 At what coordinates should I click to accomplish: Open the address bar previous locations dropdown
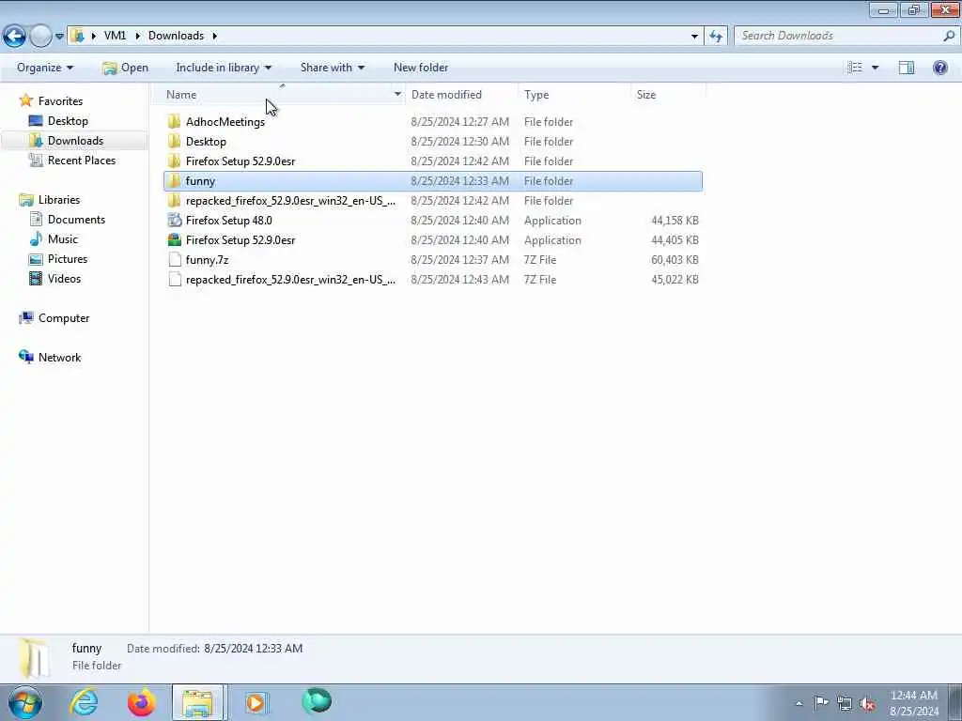(694, 37)
